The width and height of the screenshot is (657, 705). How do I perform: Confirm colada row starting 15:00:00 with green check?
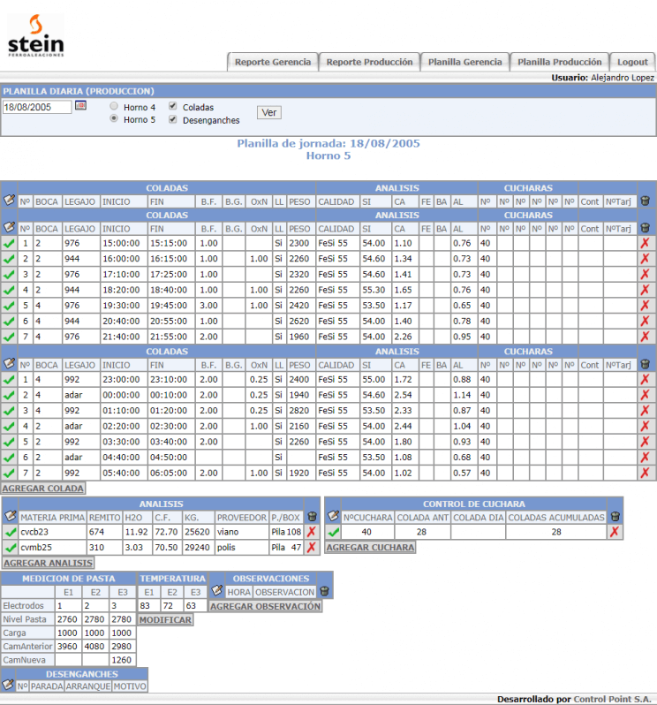click(9, 243)
